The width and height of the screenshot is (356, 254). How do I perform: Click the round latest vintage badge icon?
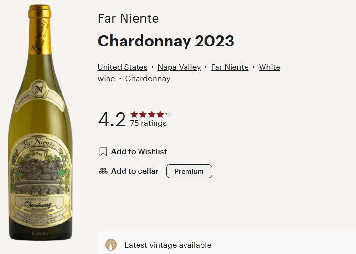point(111,245)
